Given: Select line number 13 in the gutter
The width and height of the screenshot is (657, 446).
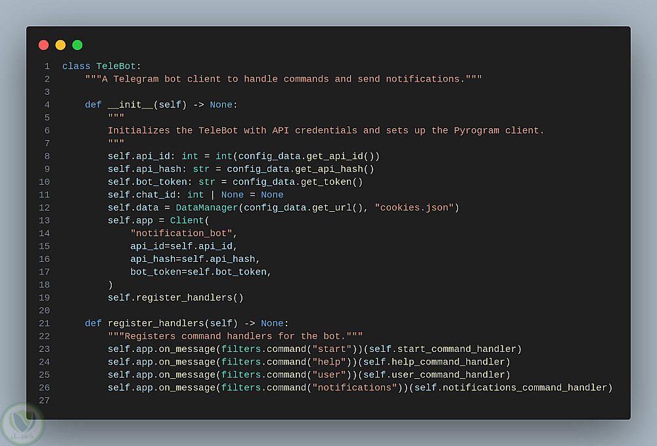Looking at the screenshot, I should point(44,220).
